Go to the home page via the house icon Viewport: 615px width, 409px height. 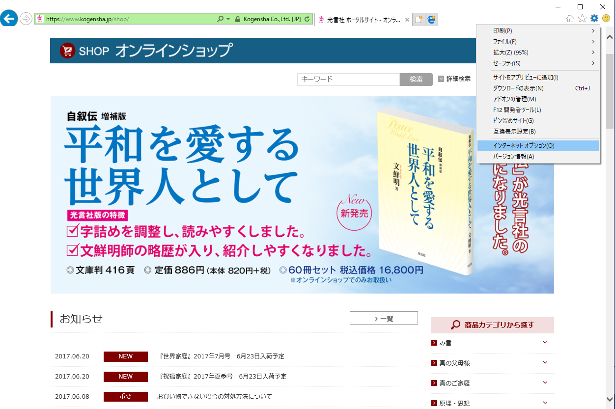coord(570,19)
